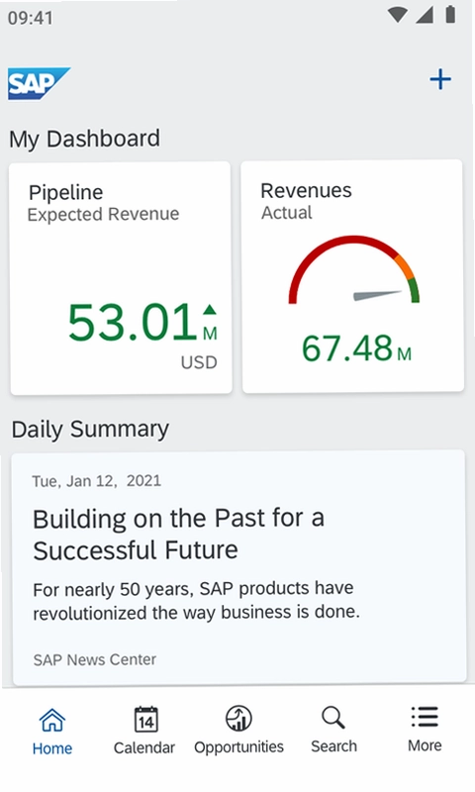Tap the 09:41 clock
475x792 pixels.
pyautogui.click(x=31, y=18)
